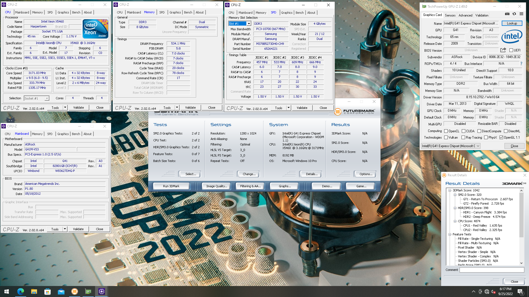Click the Result Details scrollbar down arrow
529x297 pixels.
(521, 263)
